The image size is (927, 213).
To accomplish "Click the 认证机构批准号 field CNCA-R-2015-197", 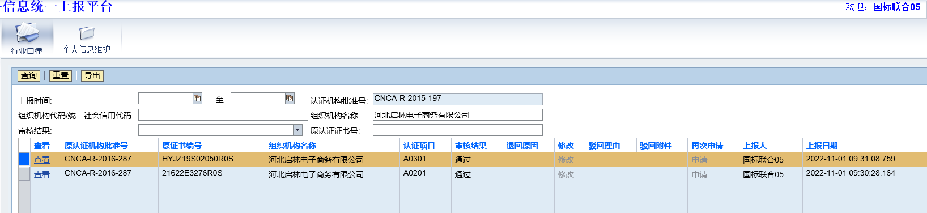I will coord(457,99).
